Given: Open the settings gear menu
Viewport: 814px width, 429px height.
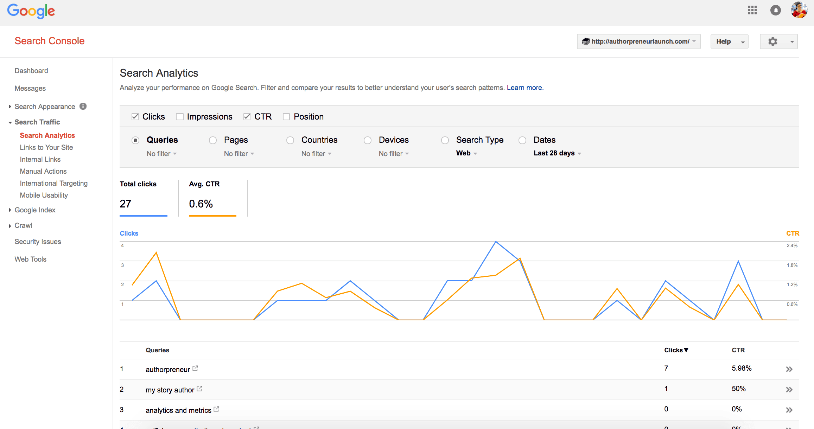Looking at the screenshot, I should [778, 41].
